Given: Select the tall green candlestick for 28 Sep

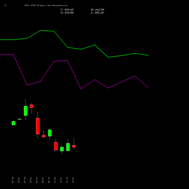Looking at the screenshot, I should (26, 111).
